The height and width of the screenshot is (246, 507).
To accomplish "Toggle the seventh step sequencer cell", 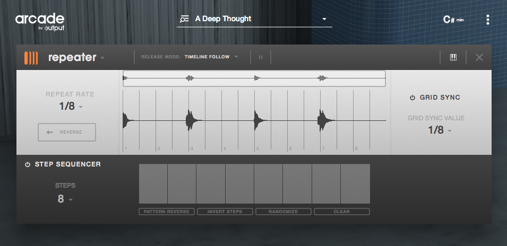I will pyautogui.click(x=326, y=183).
